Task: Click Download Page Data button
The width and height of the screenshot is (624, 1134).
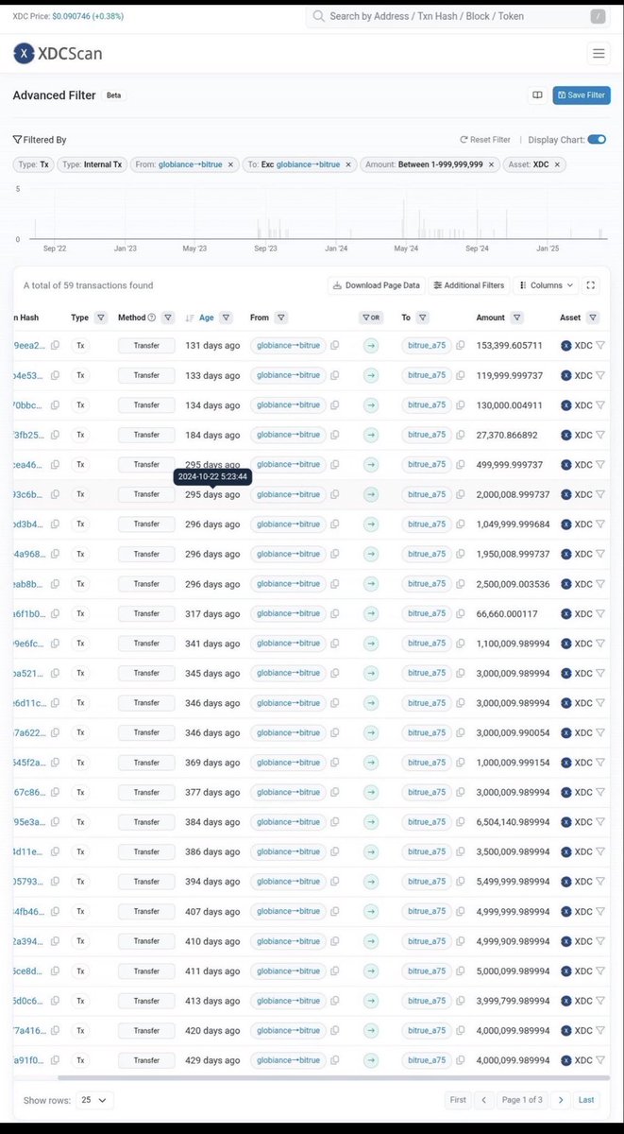Action: pos(377,285)
